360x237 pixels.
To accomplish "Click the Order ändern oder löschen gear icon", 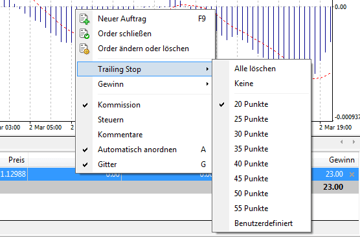I will click(x=84, y=49).
